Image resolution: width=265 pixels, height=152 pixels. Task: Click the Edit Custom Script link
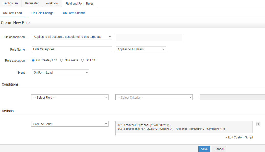[240, 137]
